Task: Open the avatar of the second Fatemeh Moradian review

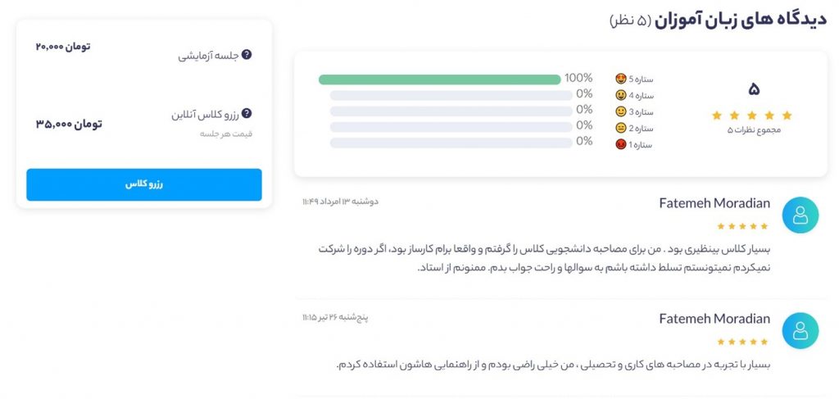Action: (x=800, y=330)
